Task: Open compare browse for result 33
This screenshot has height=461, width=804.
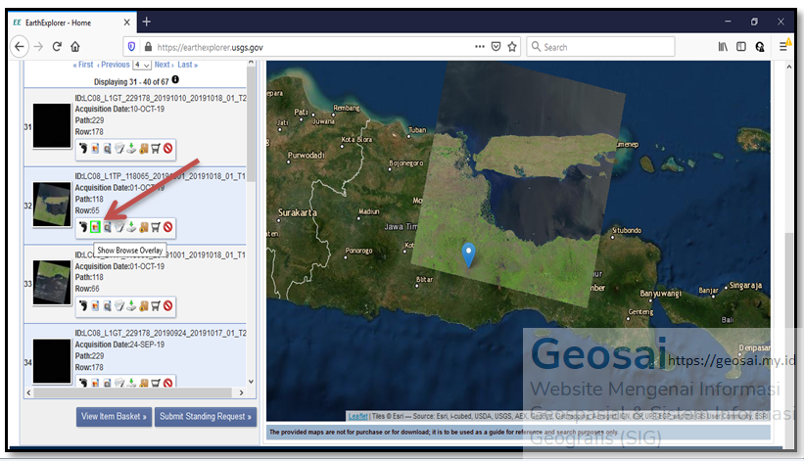Action: pyautogui.click(x=107, y=305)
